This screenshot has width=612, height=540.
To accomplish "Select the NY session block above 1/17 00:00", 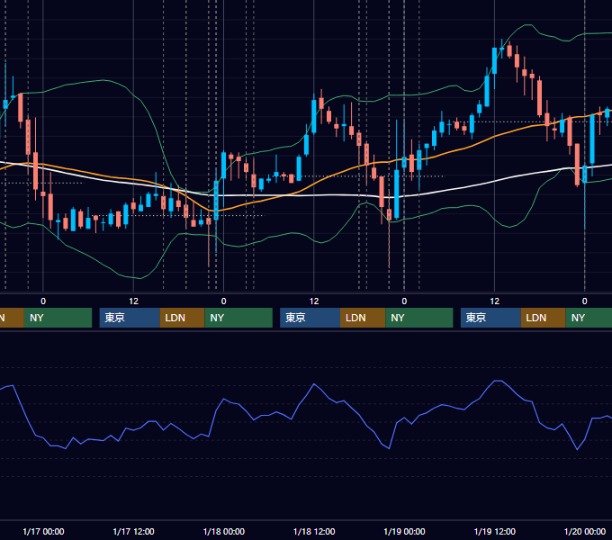I will [x=58, y=318].
